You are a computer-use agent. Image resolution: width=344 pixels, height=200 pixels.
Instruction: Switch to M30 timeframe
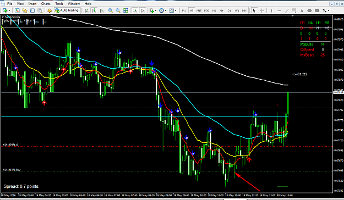pos(206,10)
